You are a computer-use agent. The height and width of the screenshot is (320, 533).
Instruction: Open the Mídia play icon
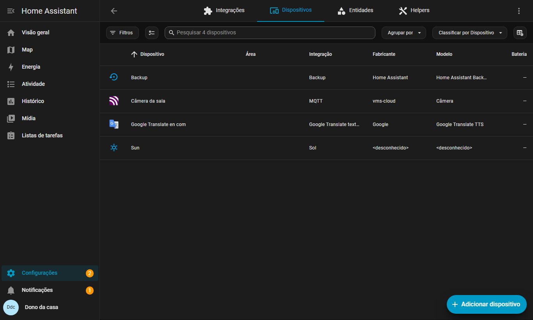[11, 118]
